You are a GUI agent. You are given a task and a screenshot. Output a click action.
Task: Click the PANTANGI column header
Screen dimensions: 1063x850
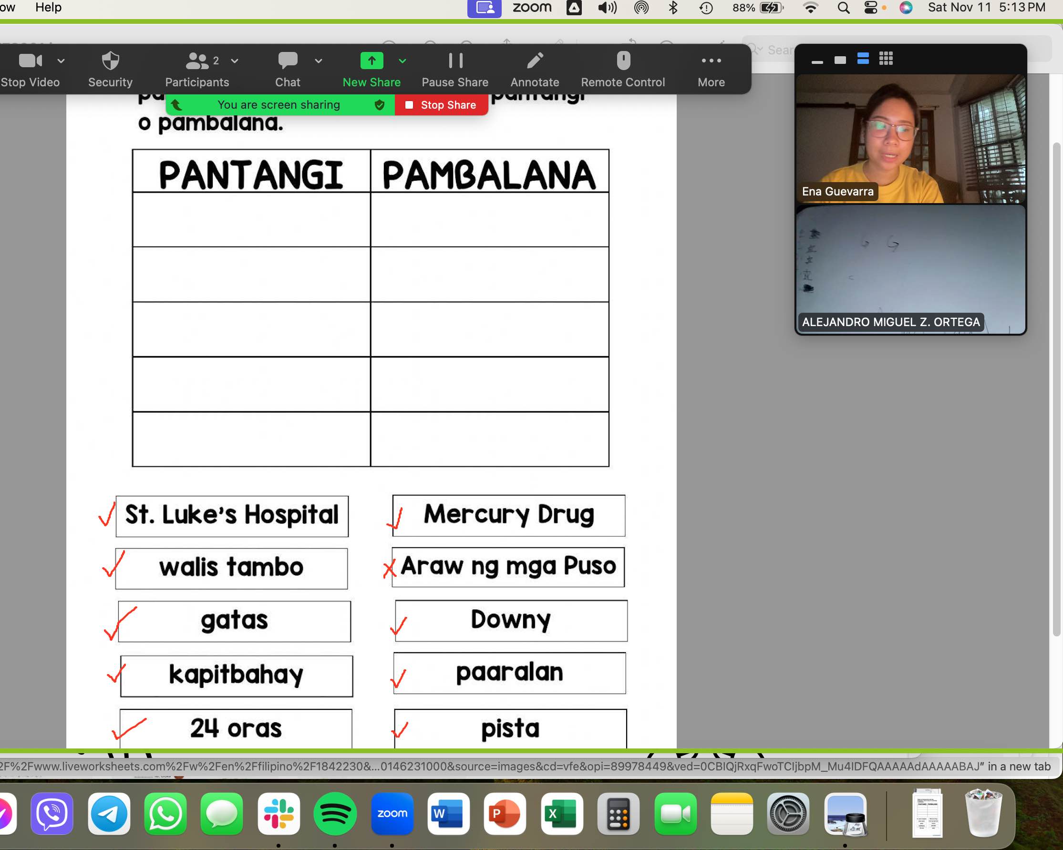(251, 171)
